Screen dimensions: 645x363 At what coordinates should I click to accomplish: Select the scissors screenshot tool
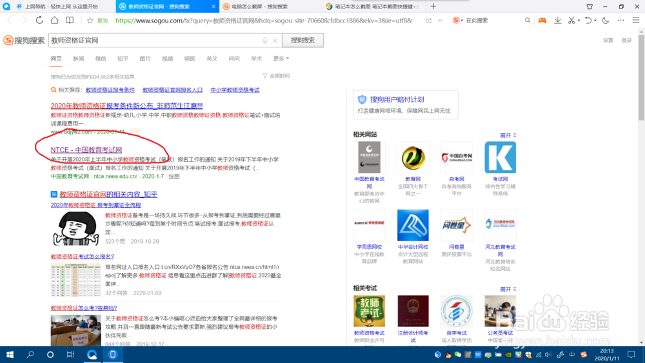[x=571, y=20]
